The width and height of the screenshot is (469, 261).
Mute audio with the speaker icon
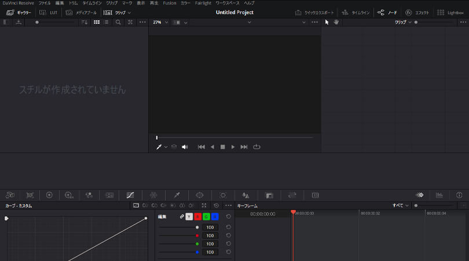185,147
